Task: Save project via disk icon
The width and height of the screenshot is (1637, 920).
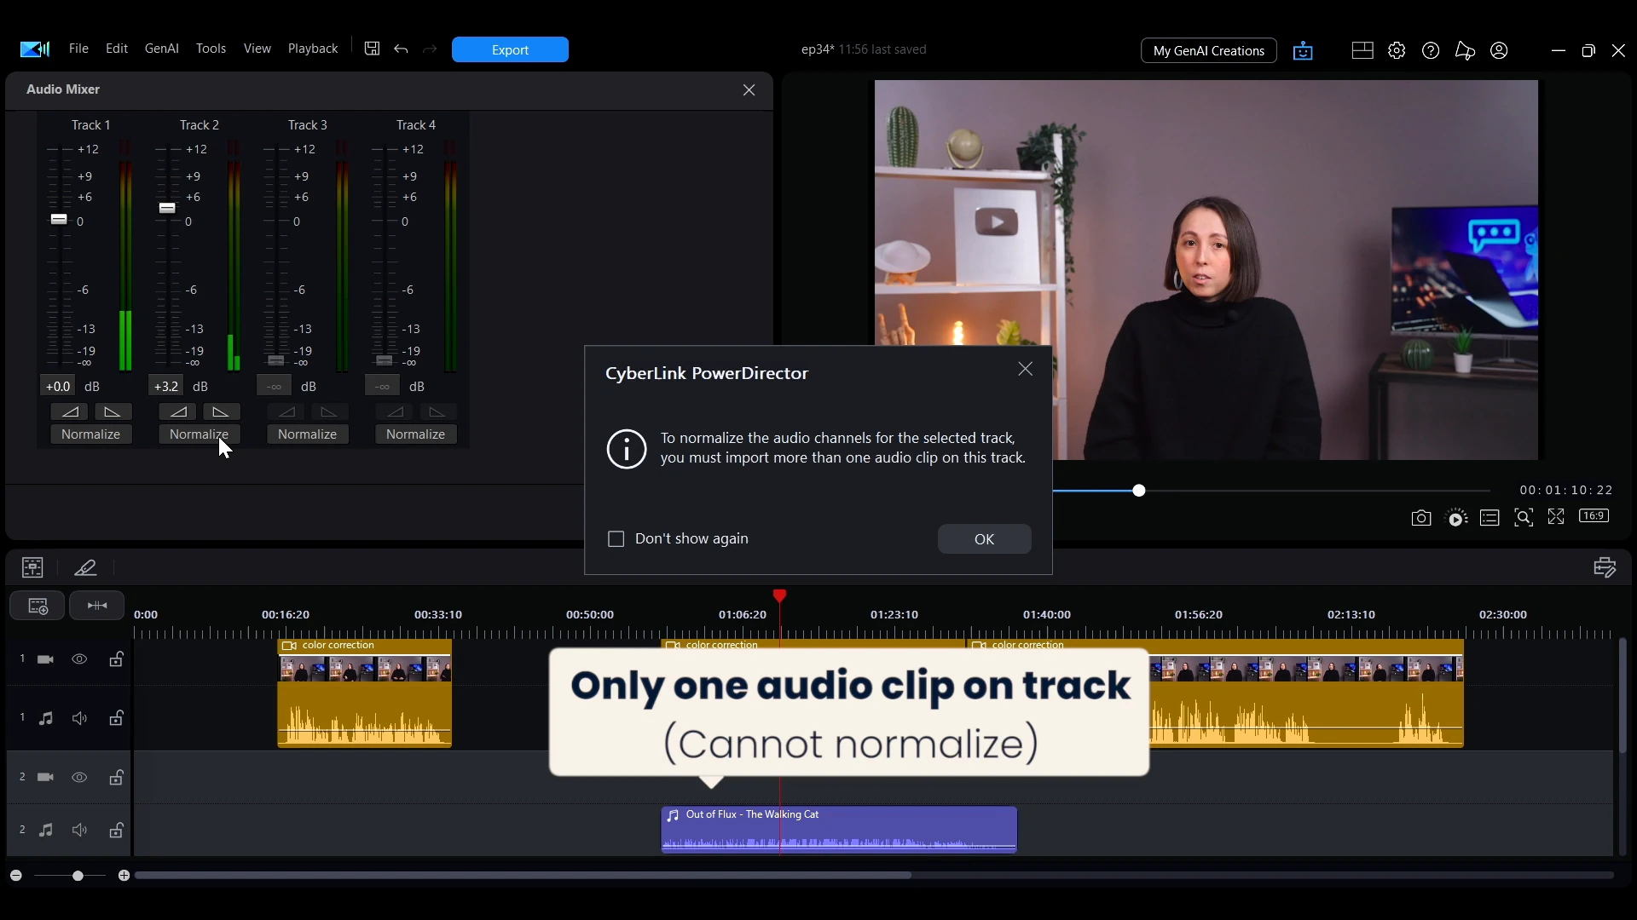Action: point(372,49)
